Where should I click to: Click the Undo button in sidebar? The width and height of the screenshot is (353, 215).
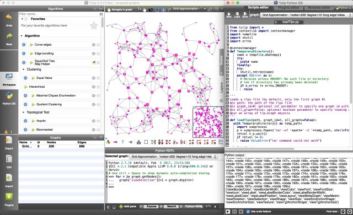click(x=9, y=19)
